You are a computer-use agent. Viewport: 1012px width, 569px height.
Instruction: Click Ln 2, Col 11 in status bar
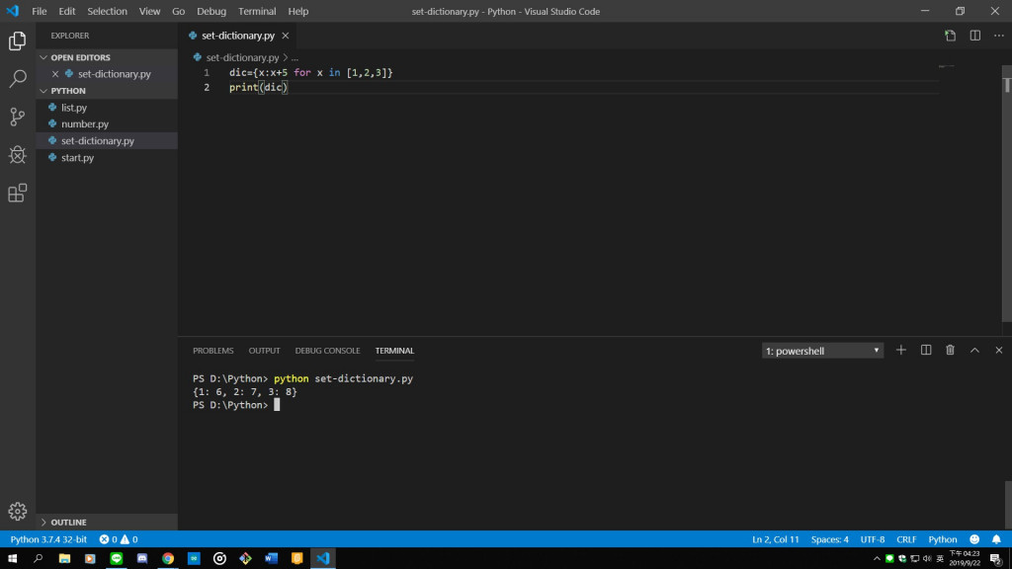coord(776,539)
